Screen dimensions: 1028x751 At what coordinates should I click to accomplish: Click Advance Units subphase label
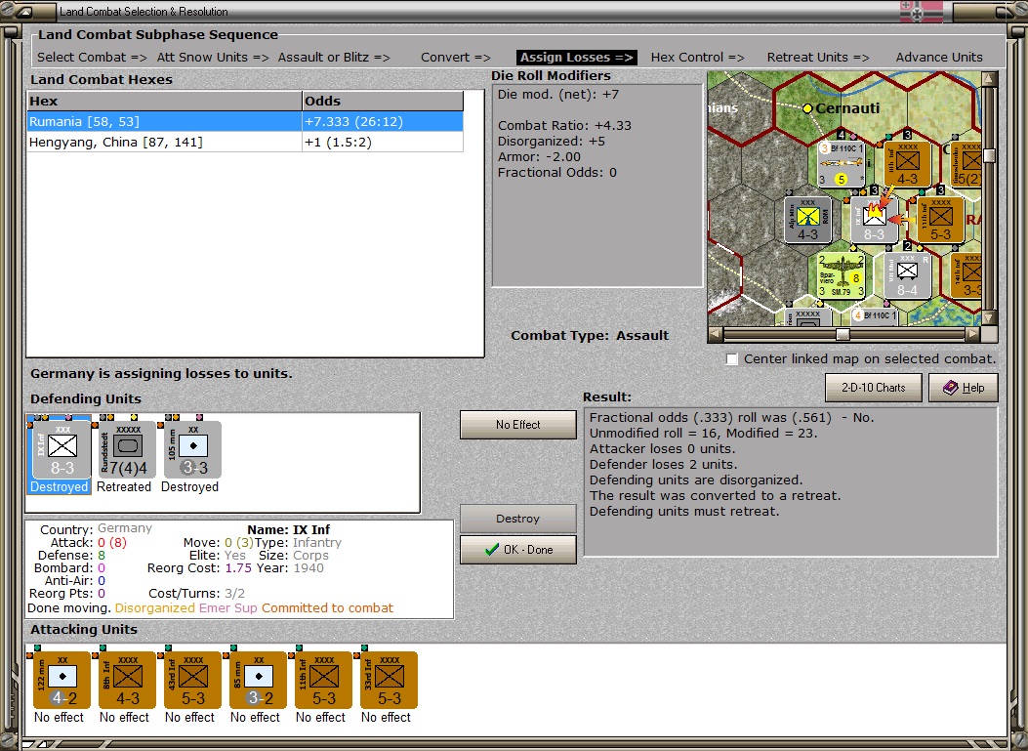pyautogui.click(x=939, y=57)
